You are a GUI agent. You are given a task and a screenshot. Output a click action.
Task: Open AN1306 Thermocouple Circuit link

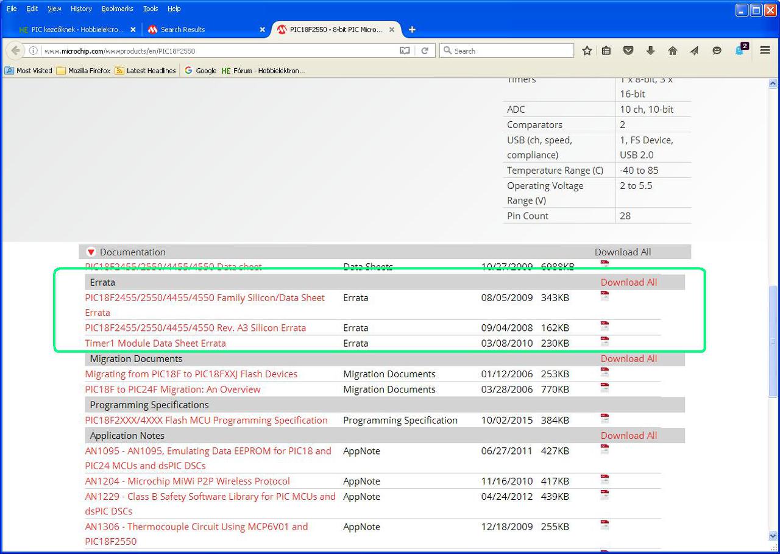coord(196,534)
